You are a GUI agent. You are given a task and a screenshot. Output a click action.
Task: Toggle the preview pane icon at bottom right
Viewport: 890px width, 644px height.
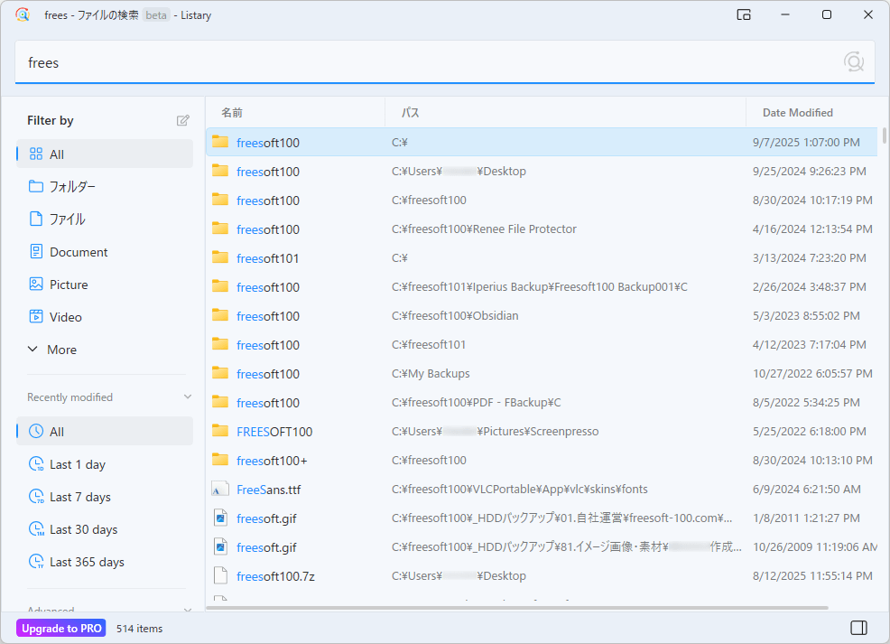pyautogui.click(x=858, y=628)
